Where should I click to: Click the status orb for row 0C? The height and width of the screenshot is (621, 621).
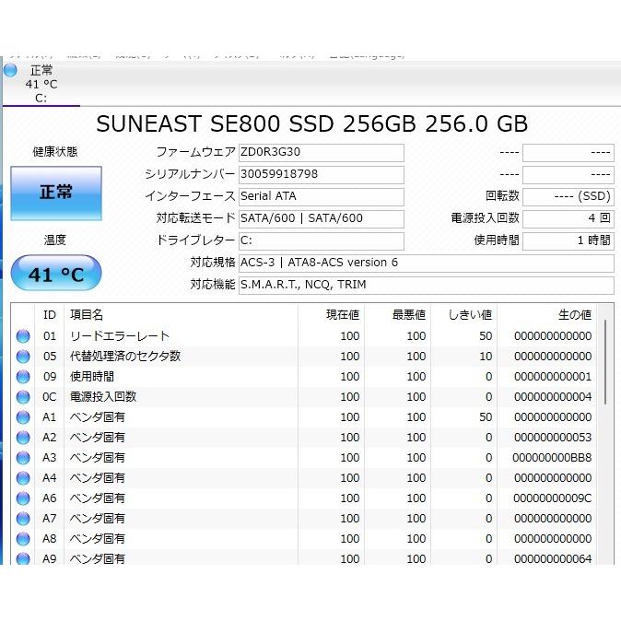23,397
